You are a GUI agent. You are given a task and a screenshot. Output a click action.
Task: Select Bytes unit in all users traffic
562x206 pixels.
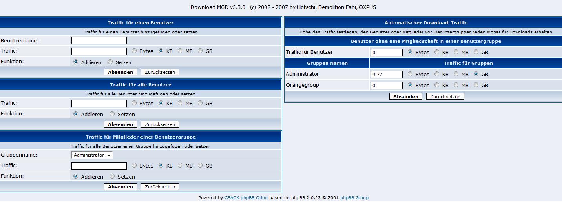(134, 103)
